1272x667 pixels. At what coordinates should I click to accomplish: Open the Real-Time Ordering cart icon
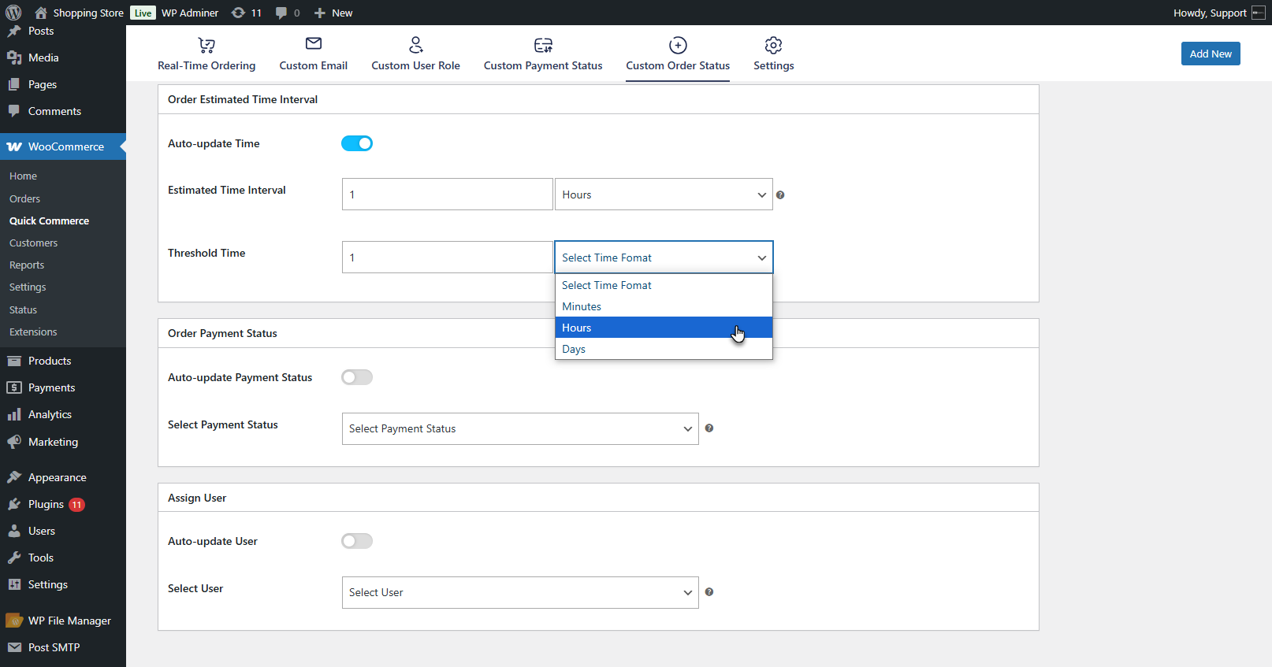206,46
